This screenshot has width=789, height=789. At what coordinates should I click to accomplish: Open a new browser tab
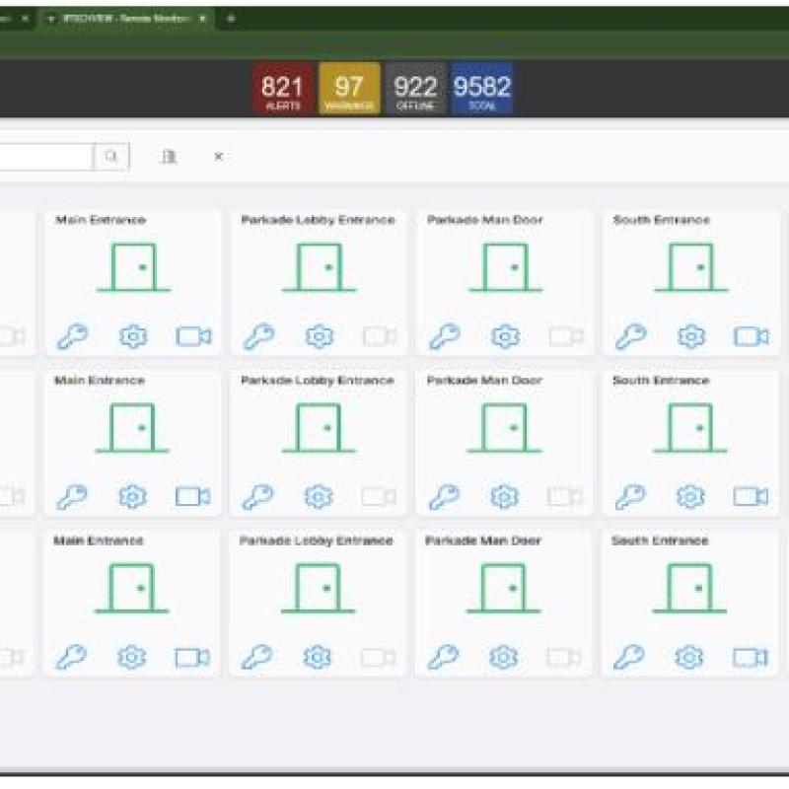[231, 19]
